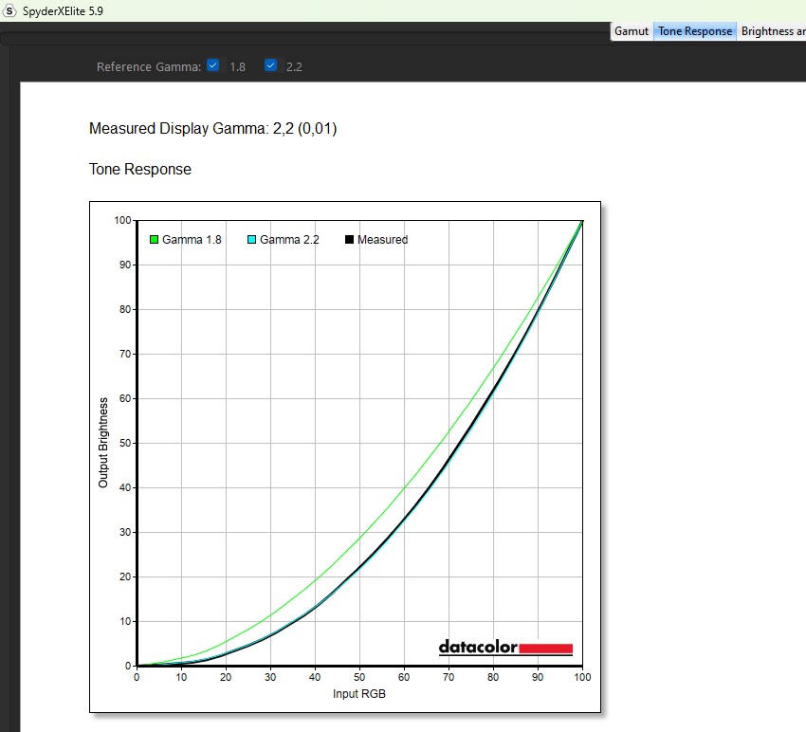
Task: Click the Output Brightness axis title
Action: (x=103, y=443)
